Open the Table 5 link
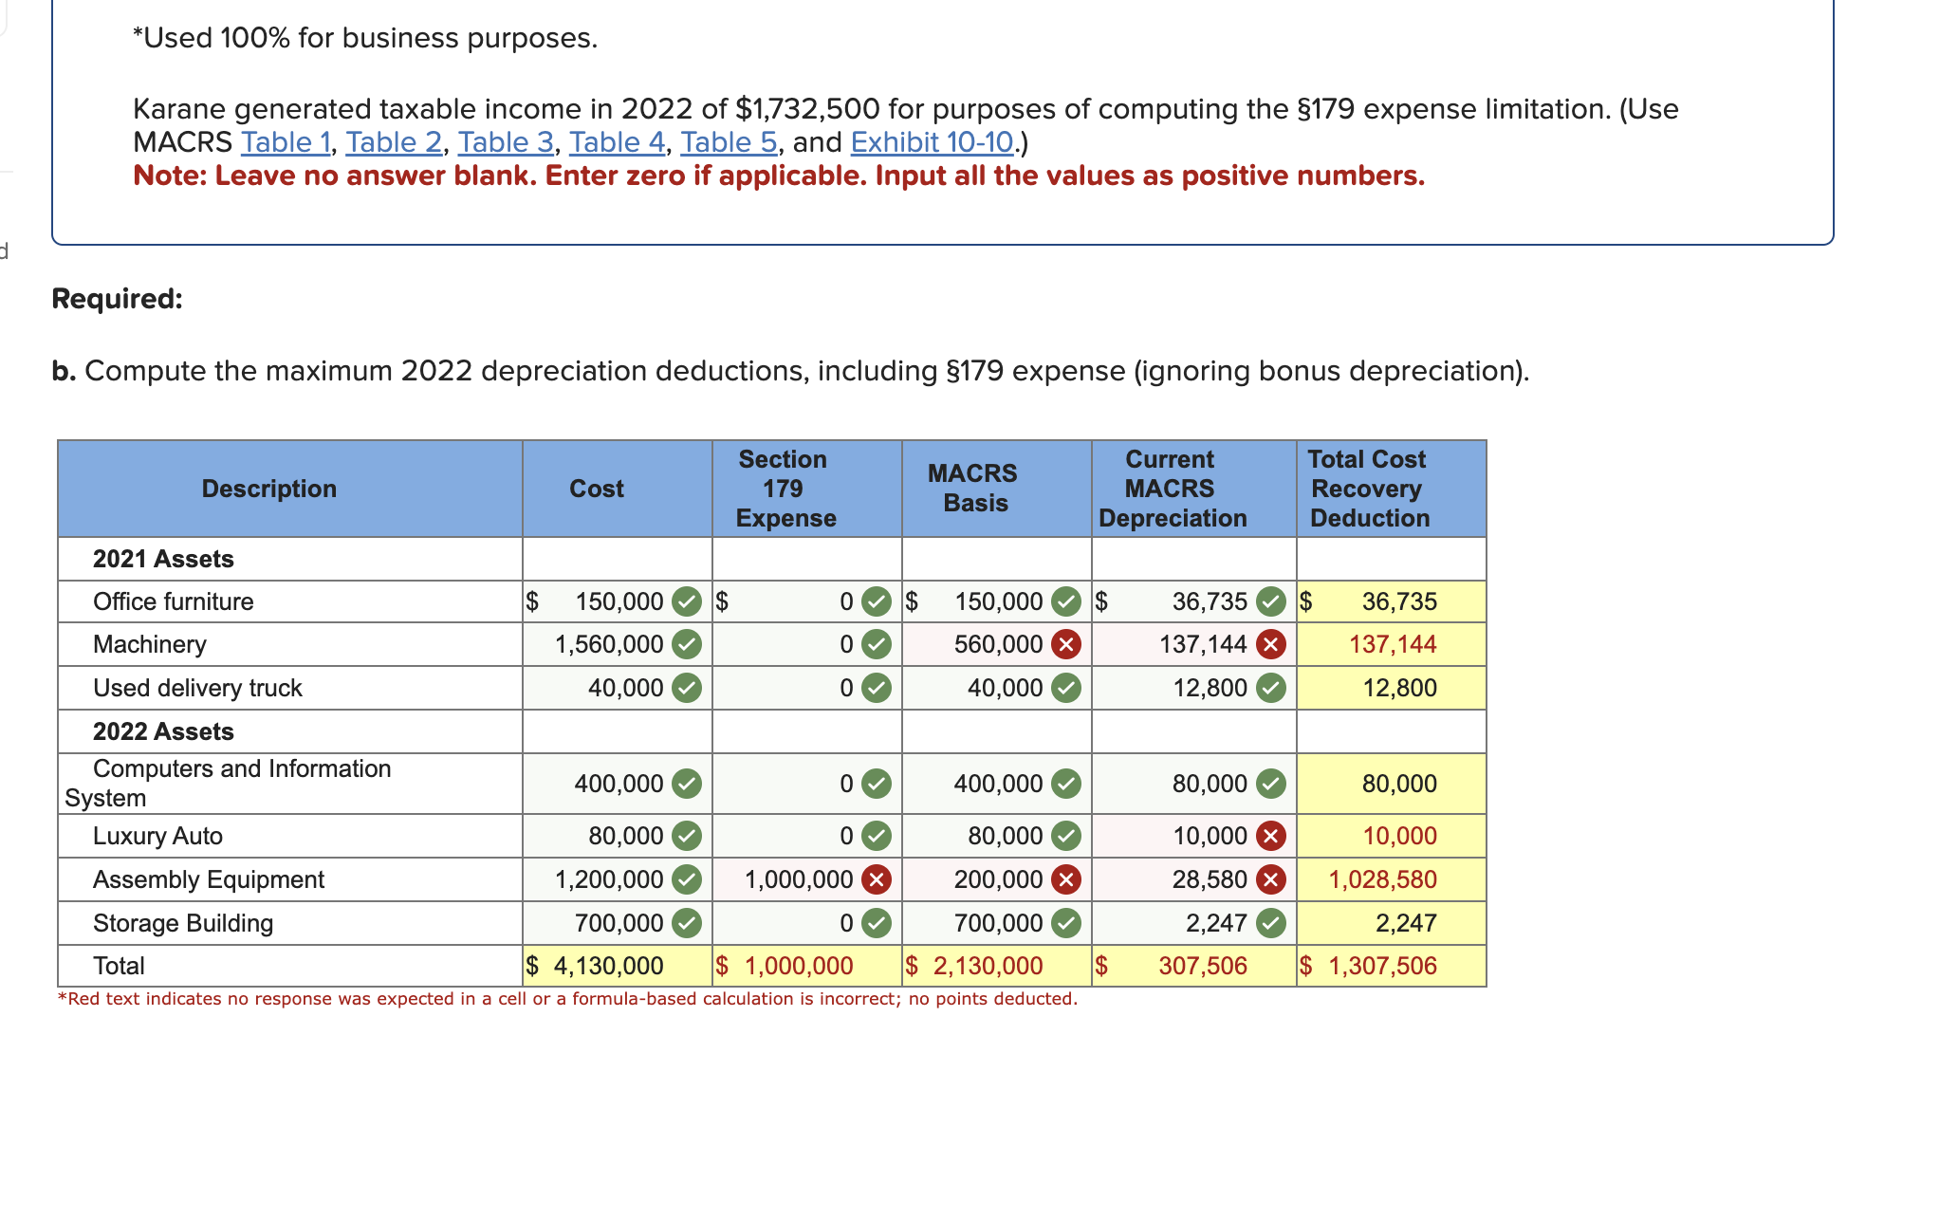This screenshot has height=1220, width=1958. pyautogui.click(x=729, y=142)
